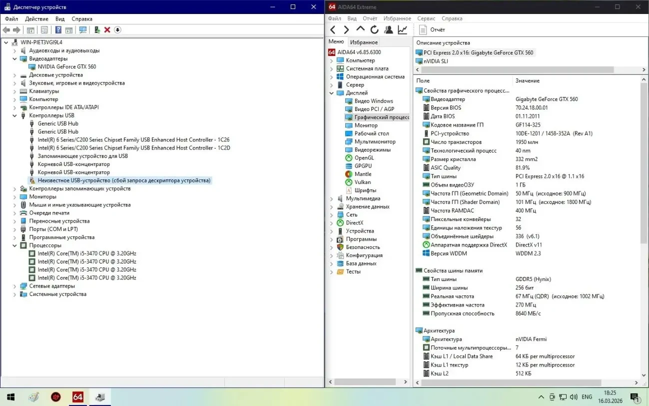Expand the Сетевые адаптеры node

(15, 286)
